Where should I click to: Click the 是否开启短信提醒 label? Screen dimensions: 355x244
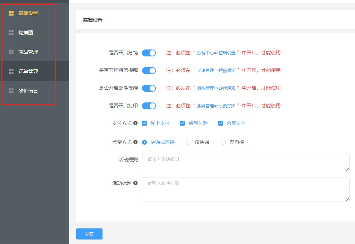coord(118,70)
